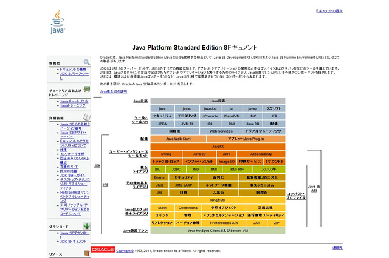Click the open book icon beside 詳細情報

(x=87, y=117)
